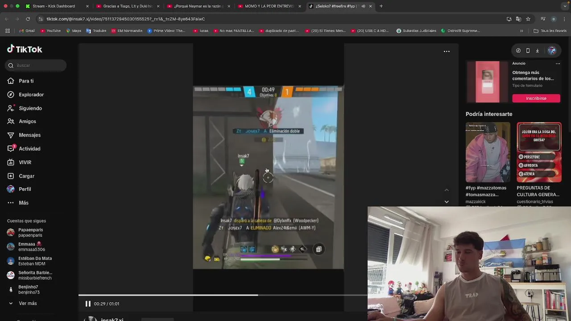Switch to MOMO Y LA PEOR ENTREVISTA tab
The height and width of the screenshot is (321, 571).
point(269,6)
